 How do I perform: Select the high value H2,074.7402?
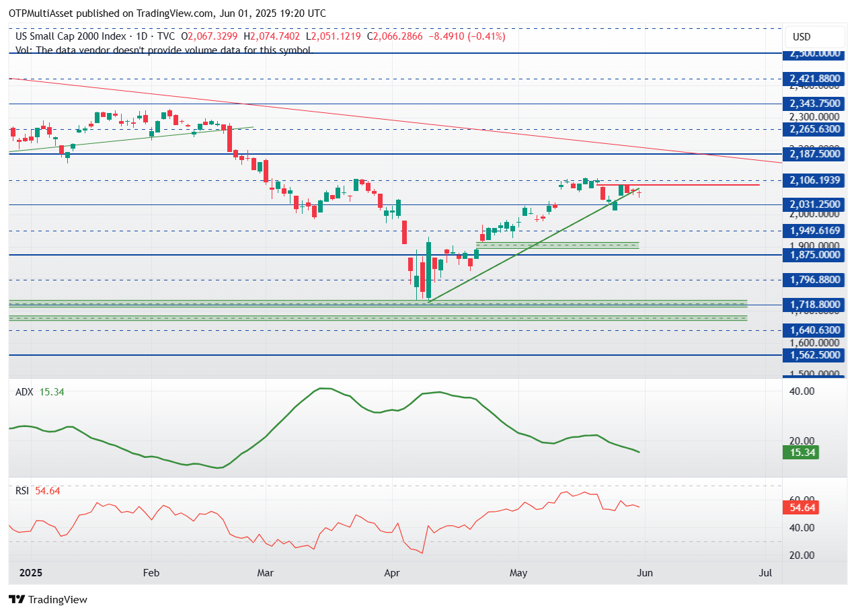273,36
